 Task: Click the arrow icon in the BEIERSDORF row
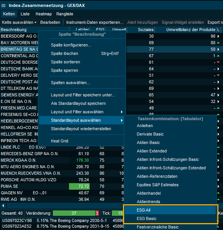tap(218, 36)
